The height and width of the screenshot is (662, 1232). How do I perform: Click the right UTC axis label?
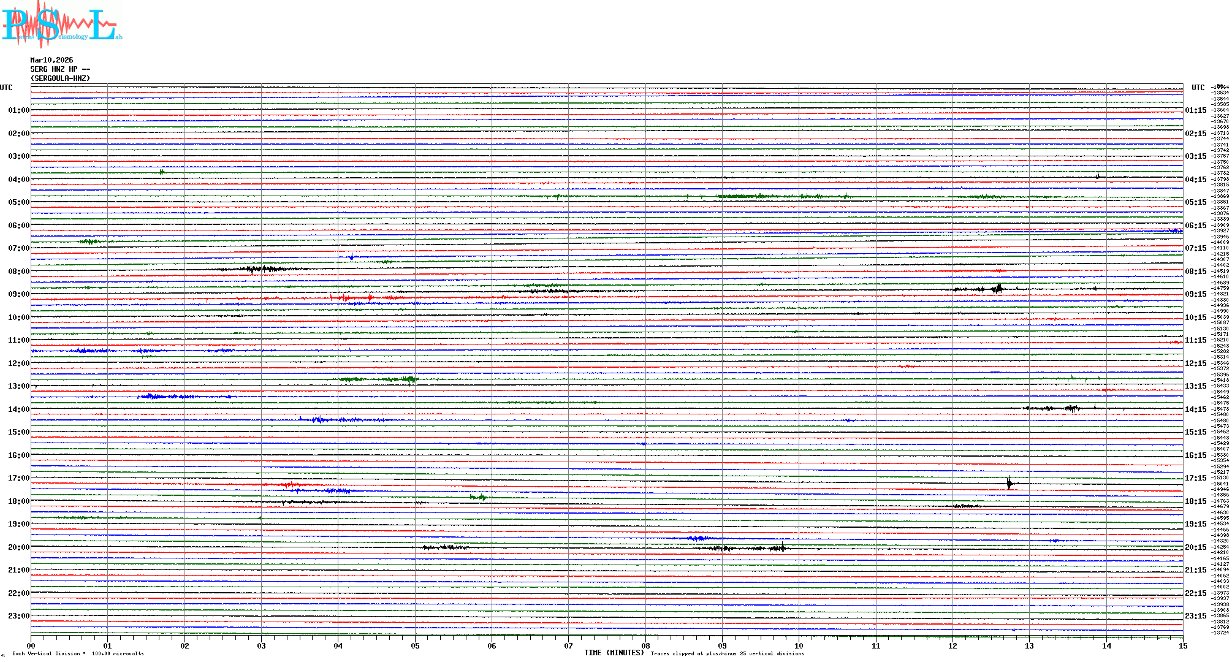point(1198,88)
